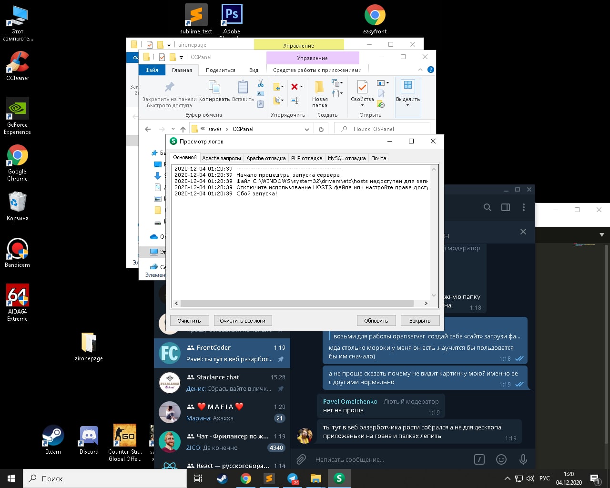Viewport: 610px width, 488px height.
Task: Click Закрыть button in log viewer
Action: pyautogui.click(x=420, y=321)
